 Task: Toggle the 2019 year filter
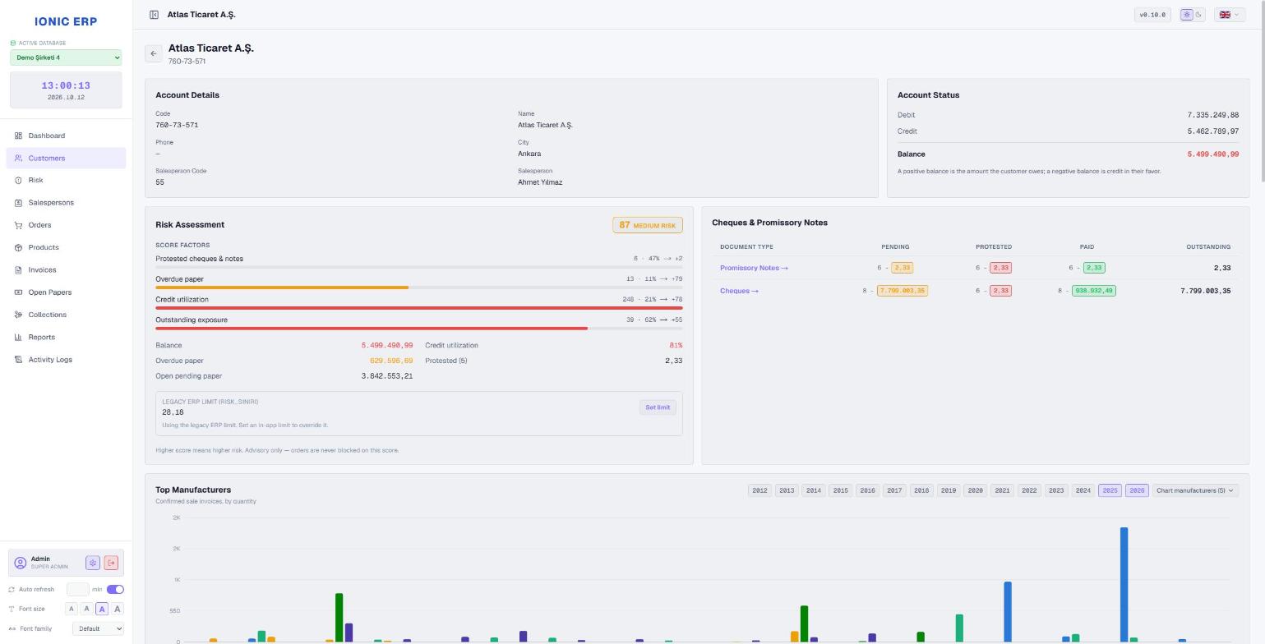(x=948, y=490)
